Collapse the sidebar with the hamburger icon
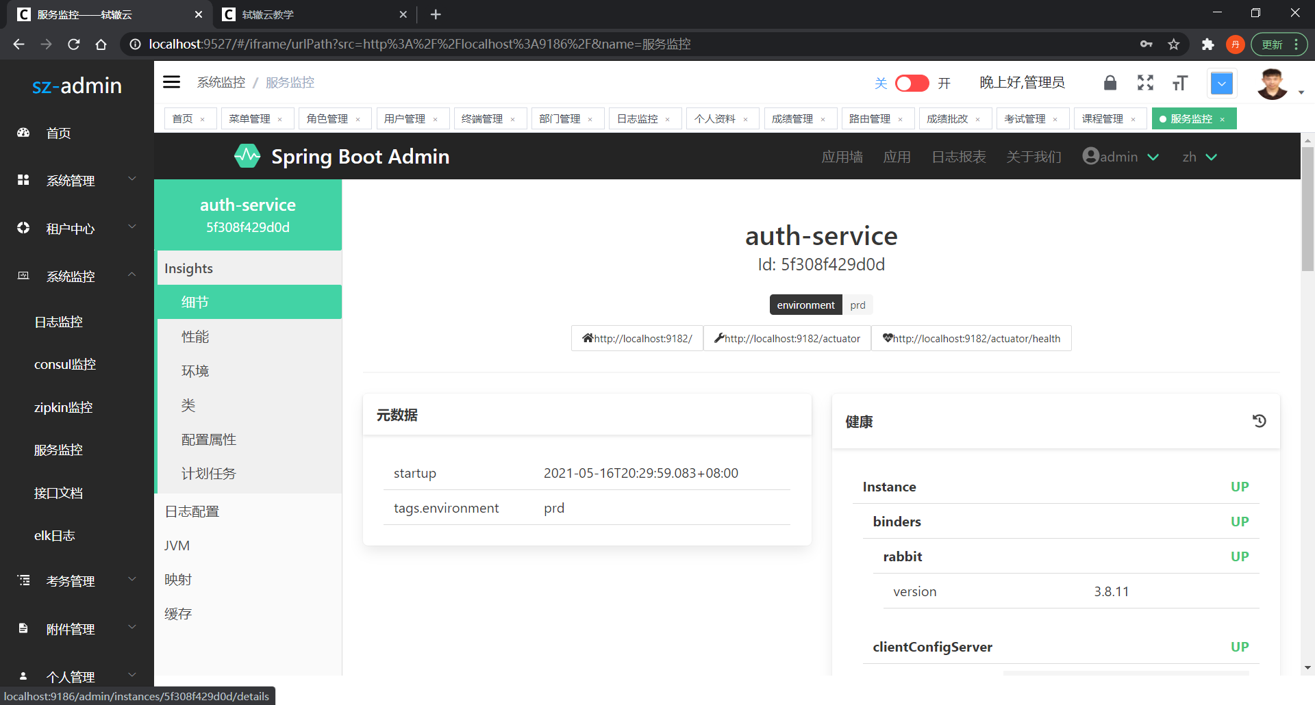 (x=171, y=82)
